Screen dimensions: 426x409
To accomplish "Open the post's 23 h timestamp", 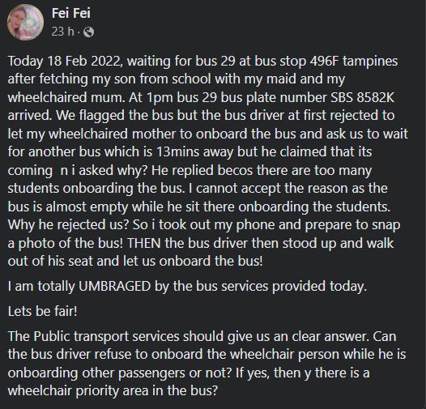I will 62,32.
